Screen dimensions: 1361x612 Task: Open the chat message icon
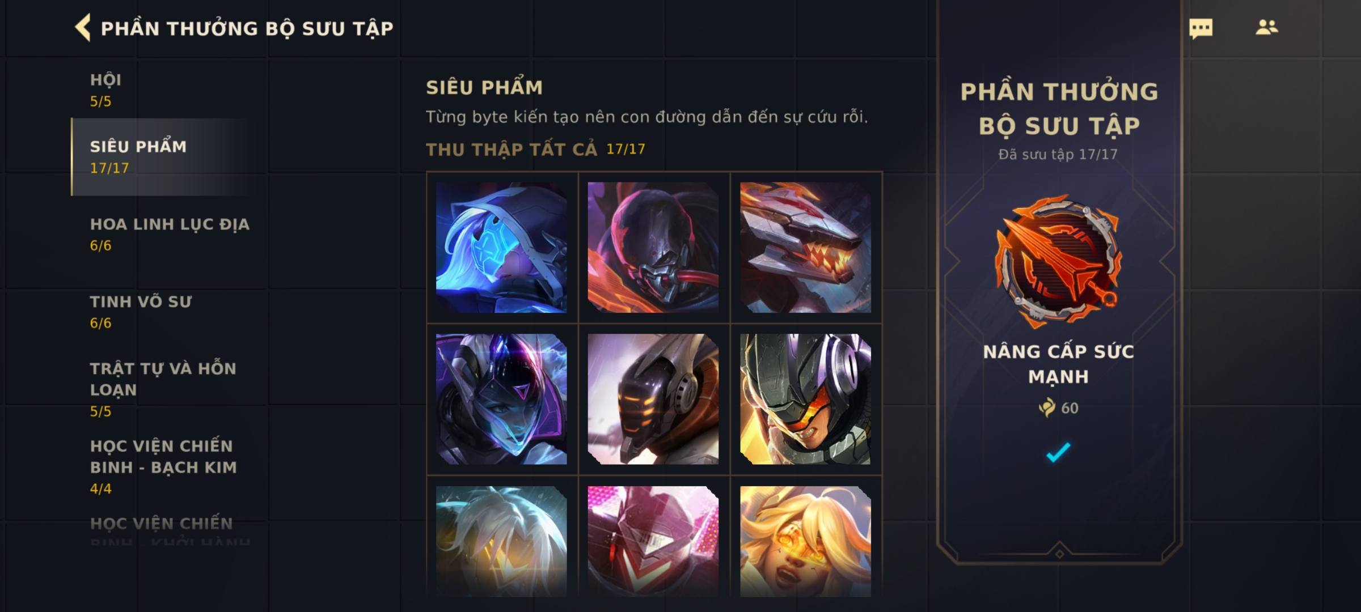1201,28
